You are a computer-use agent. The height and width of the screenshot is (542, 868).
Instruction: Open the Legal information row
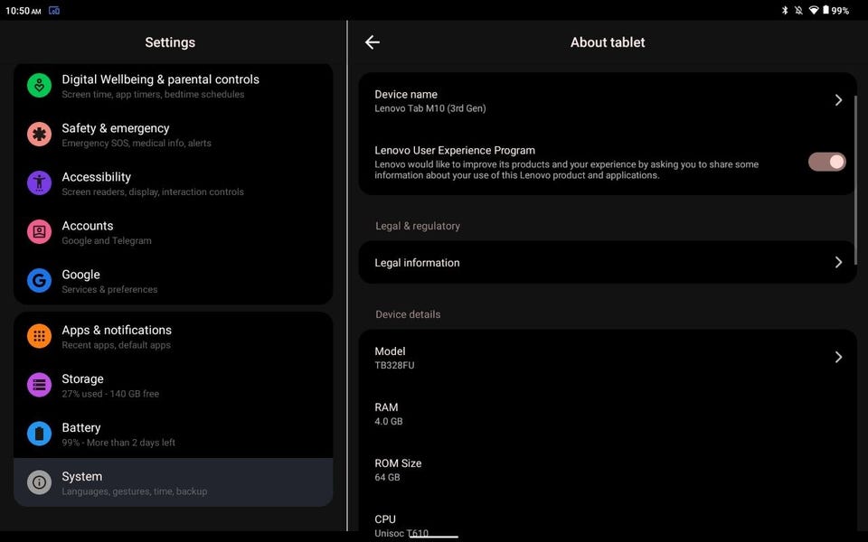pos(608,262)
